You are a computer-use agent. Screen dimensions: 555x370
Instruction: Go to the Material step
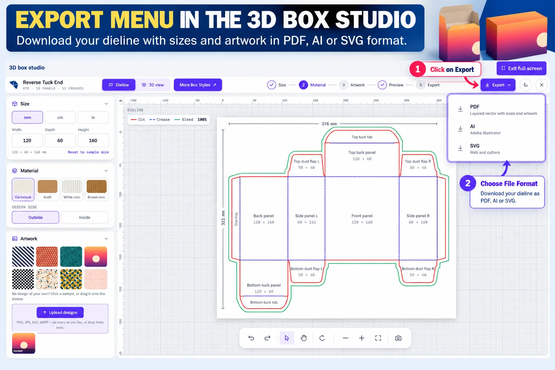(x=313, y=85)
